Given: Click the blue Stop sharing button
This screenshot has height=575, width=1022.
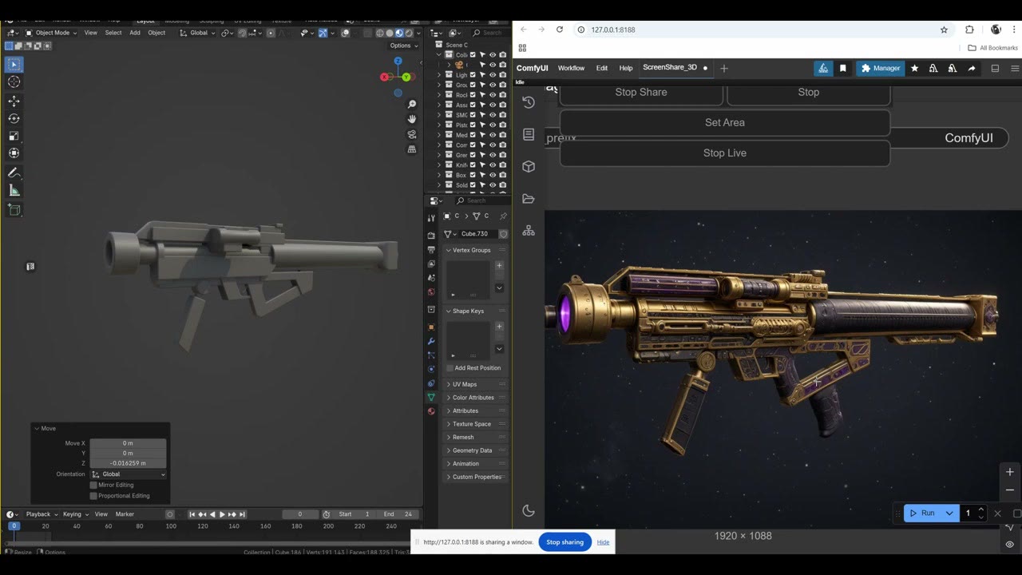Looking at the screenshot, I should tap(565, 542).
